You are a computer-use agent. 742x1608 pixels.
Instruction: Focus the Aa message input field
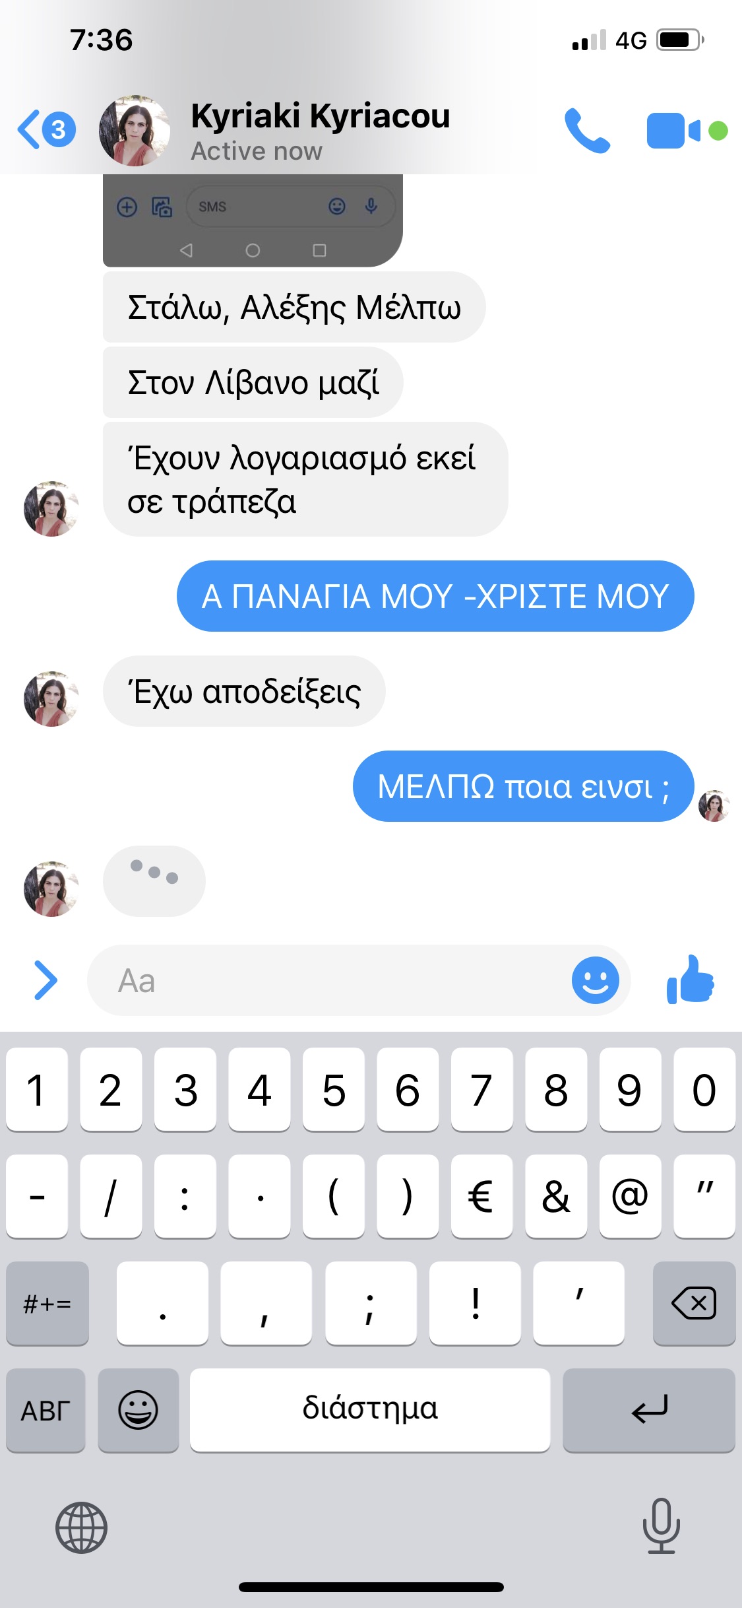pos(359,980)
